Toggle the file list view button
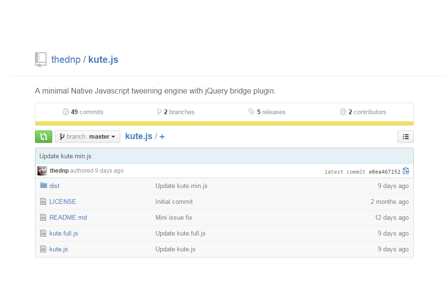 click(x=405, y=137)
